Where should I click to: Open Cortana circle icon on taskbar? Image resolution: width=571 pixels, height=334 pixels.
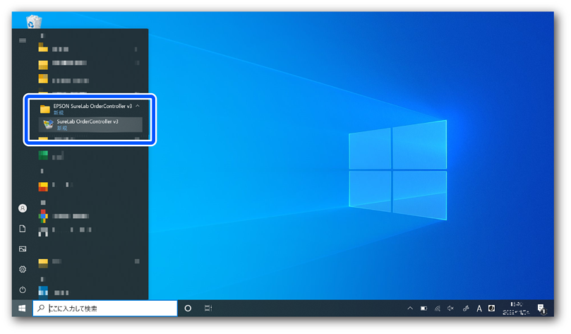click(x=188, y=309)
